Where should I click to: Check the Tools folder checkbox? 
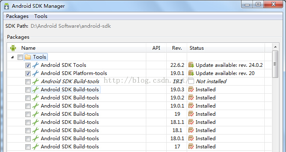[x=20, y=57]
